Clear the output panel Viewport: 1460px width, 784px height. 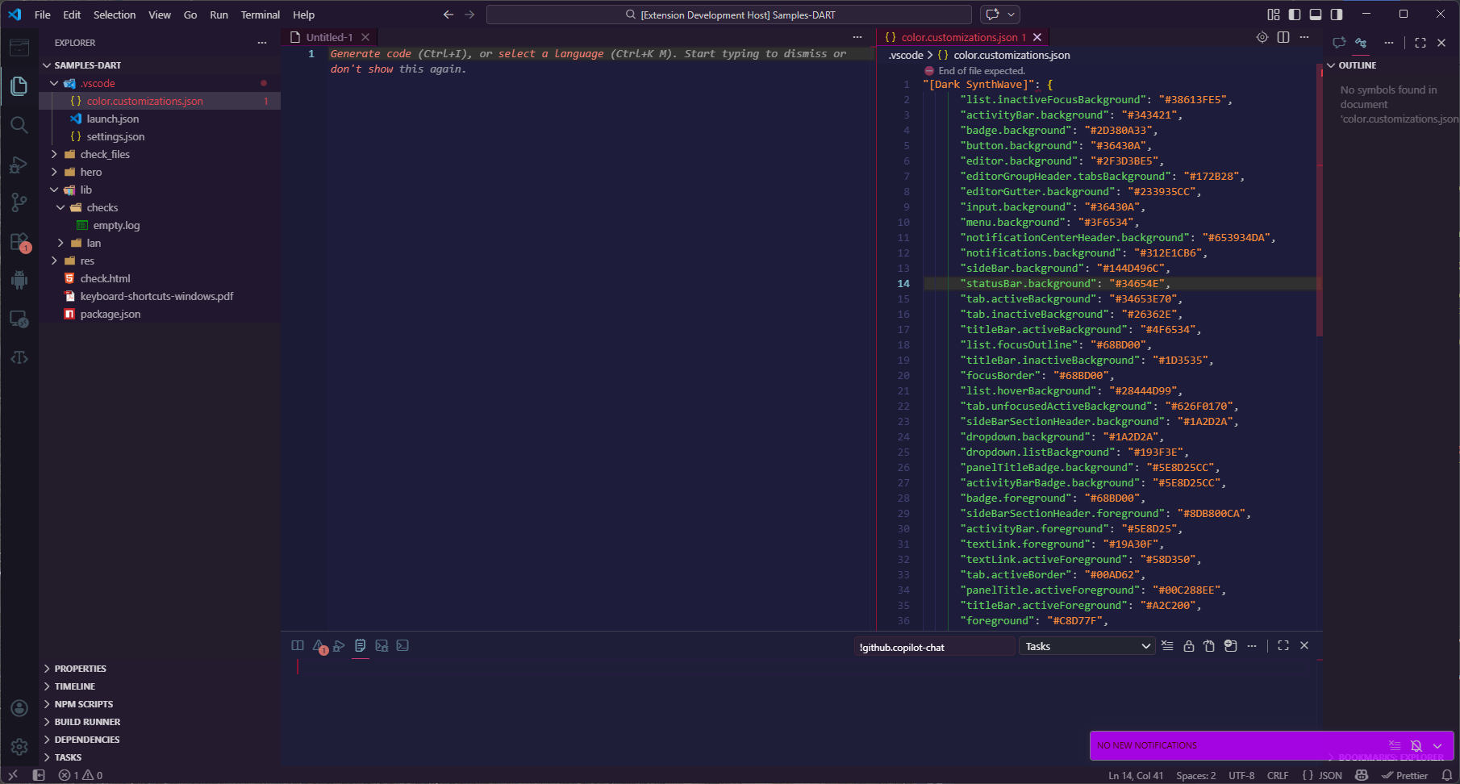pos(1167,645)
